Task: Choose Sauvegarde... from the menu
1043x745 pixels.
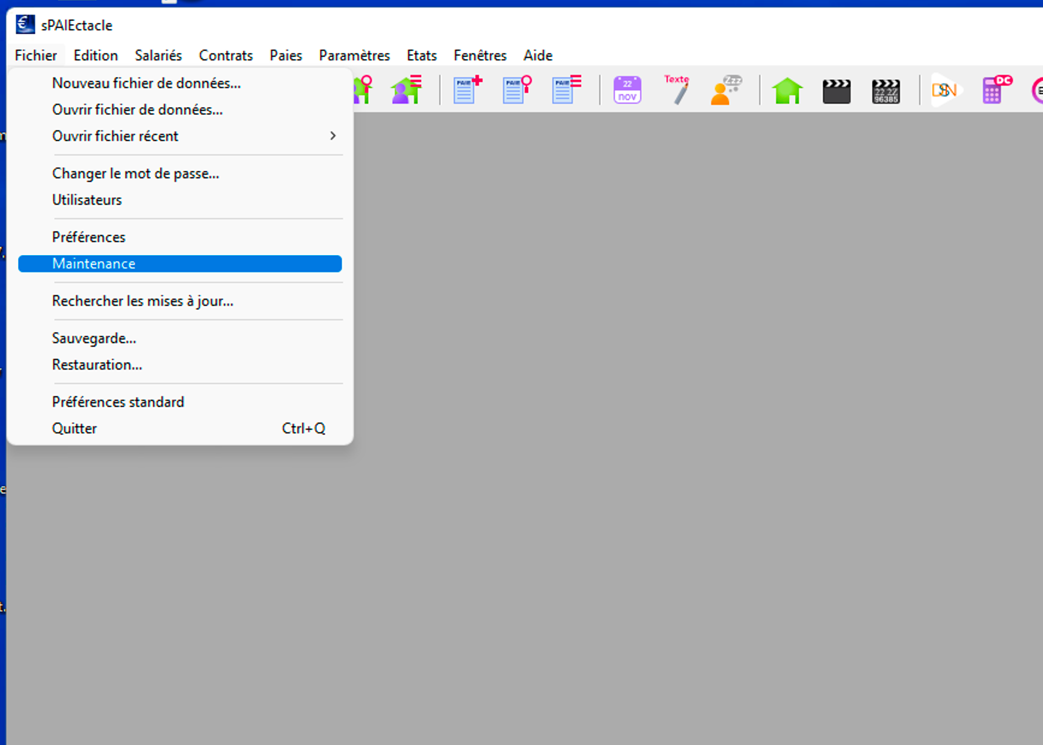Action: coord(180,338)
